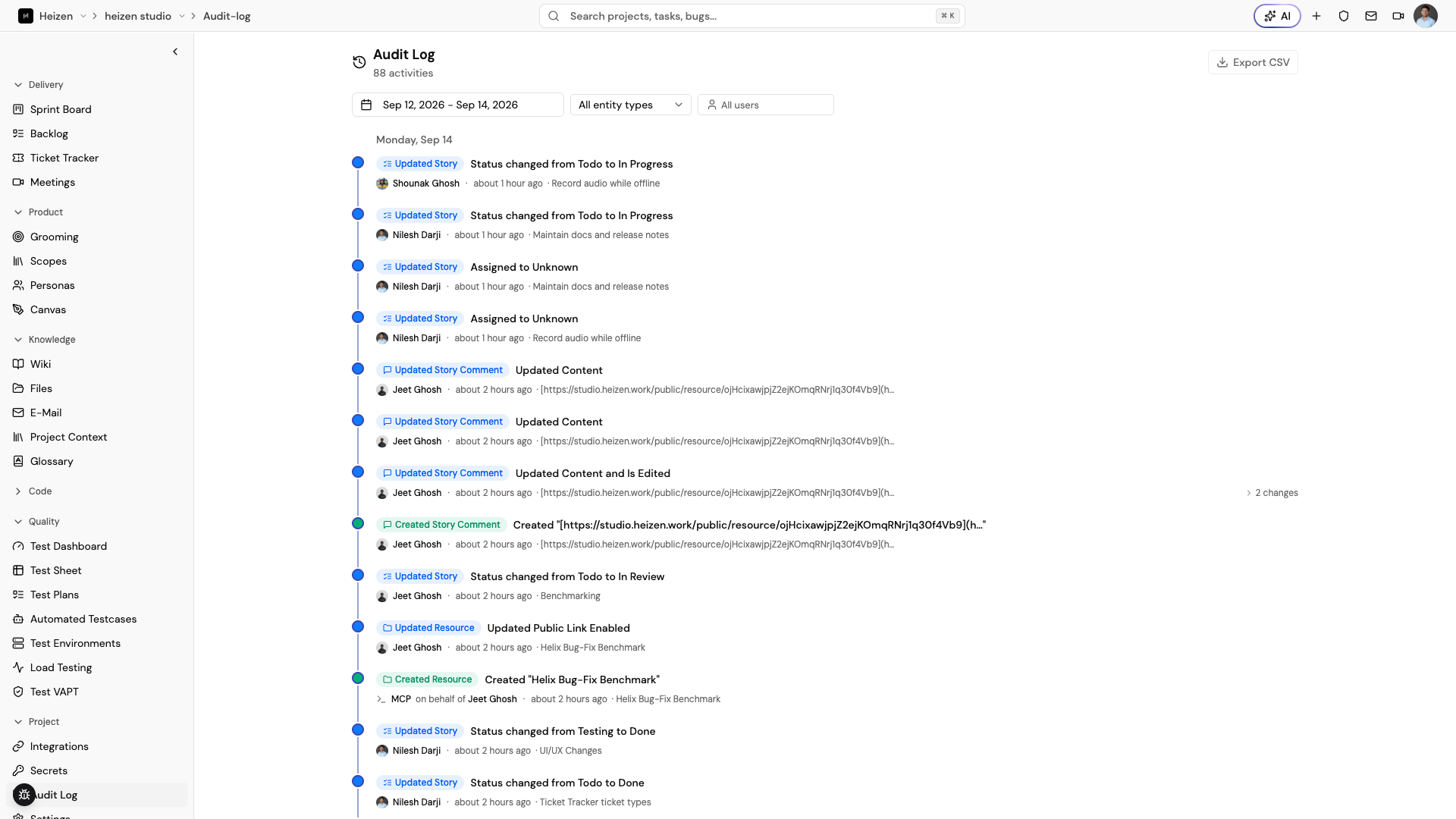
Task: Expand the 2 changes details
Action: coord(1272,493)
